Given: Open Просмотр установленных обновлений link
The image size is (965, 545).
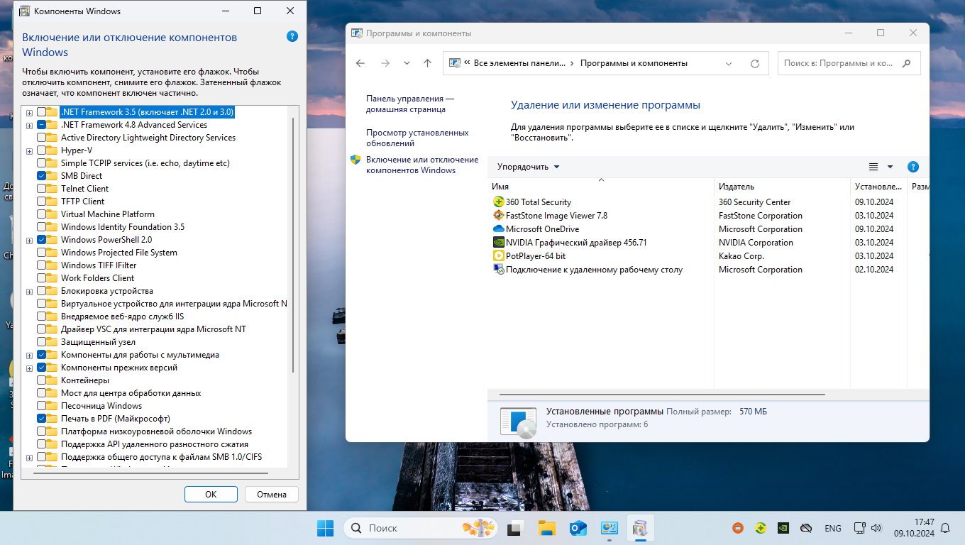Looking at the screenshot, I should tap(417, 138).
